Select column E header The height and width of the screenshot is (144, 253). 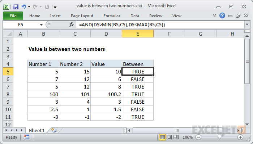[138, 34]
